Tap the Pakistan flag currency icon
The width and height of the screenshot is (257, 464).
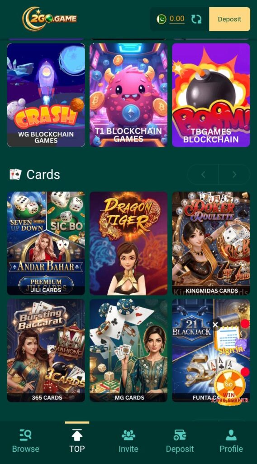[x=162, y=19]
